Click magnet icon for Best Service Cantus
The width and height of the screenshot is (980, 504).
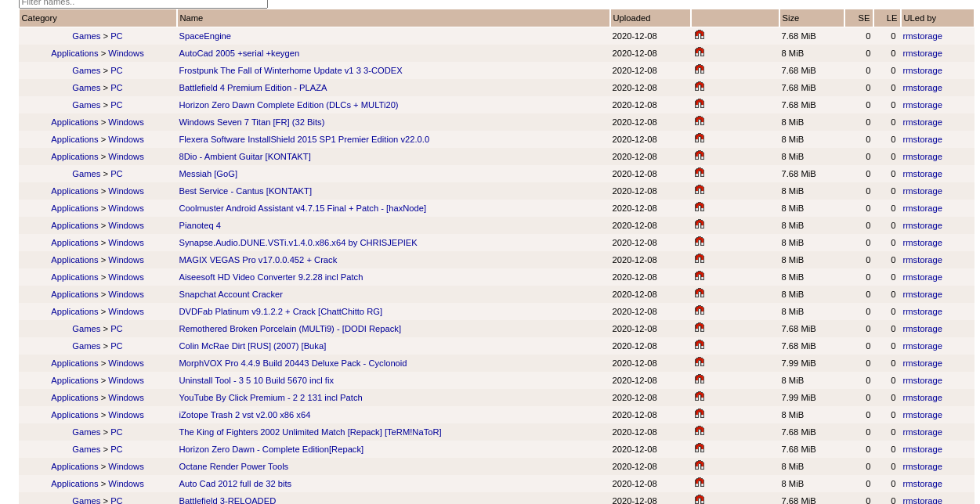(x=700, y=190)
